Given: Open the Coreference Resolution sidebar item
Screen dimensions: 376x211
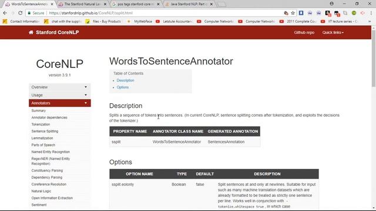Looking at the screenshot, I should pos(49,184).
